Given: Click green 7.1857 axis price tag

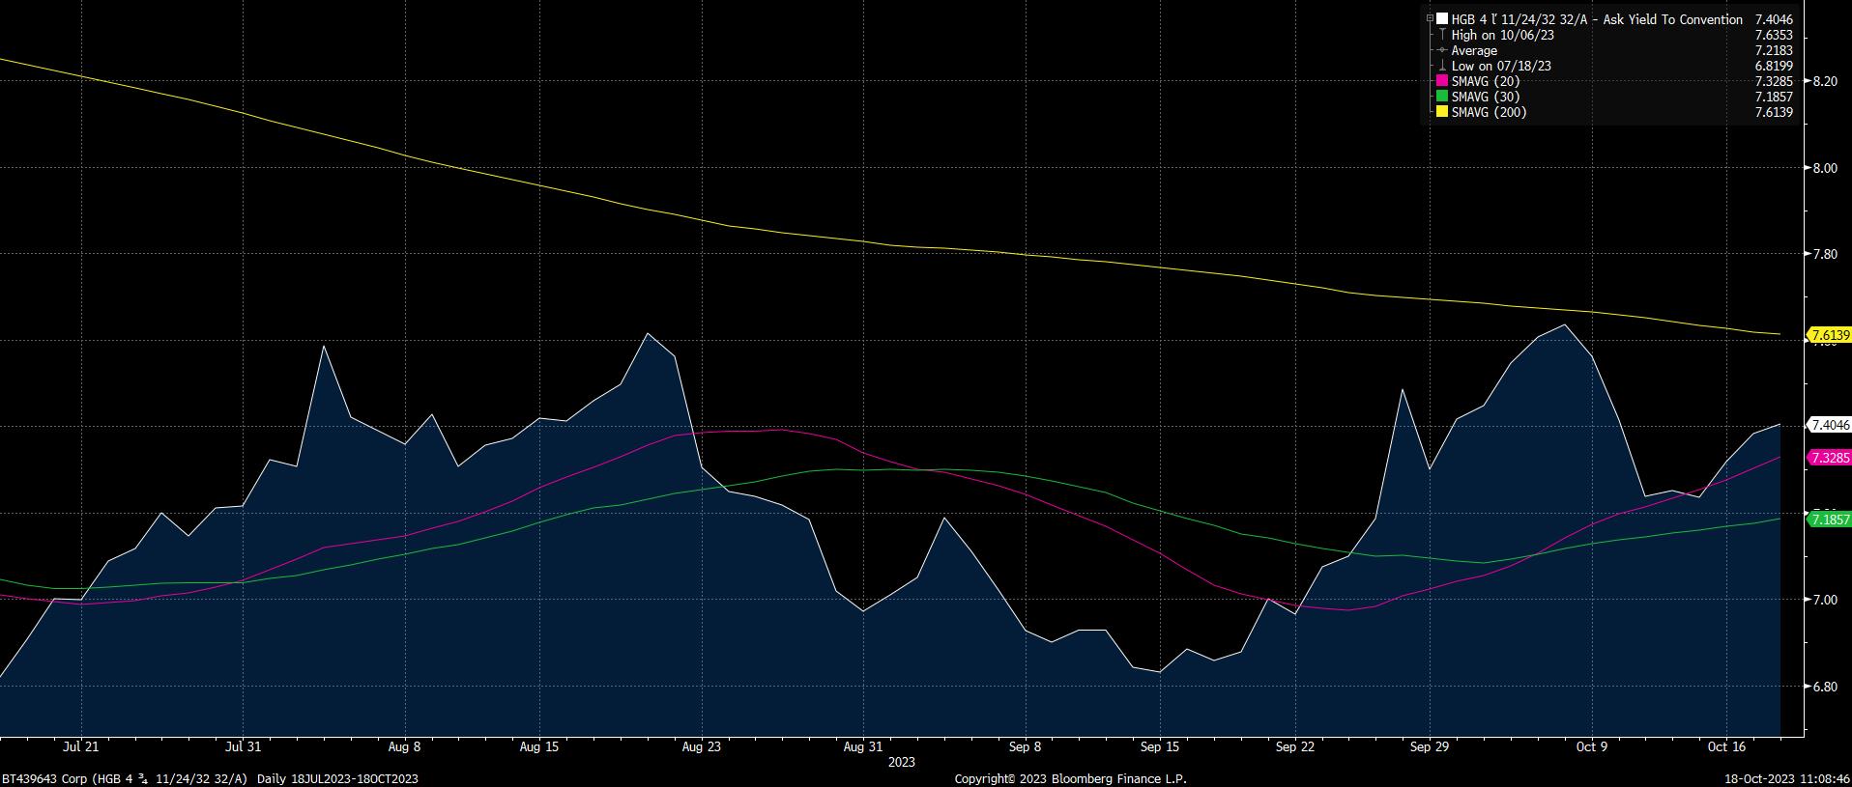Looking at the screenshot, I should (x=1828, y=520).
